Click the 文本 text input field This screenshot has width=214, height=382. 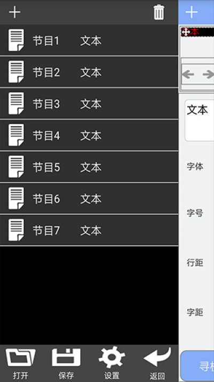pyautogui.click(x=200, y=120)
